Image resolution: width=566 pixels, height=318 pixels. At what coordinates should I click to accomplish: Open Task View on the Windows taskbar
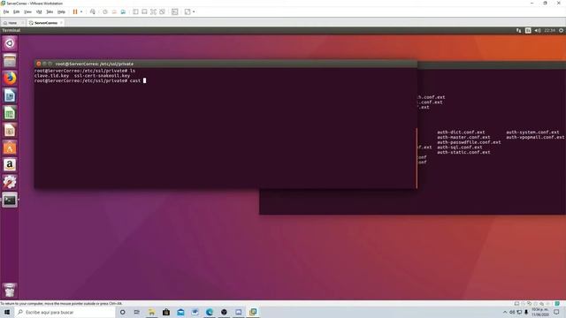tap(137, 312)
